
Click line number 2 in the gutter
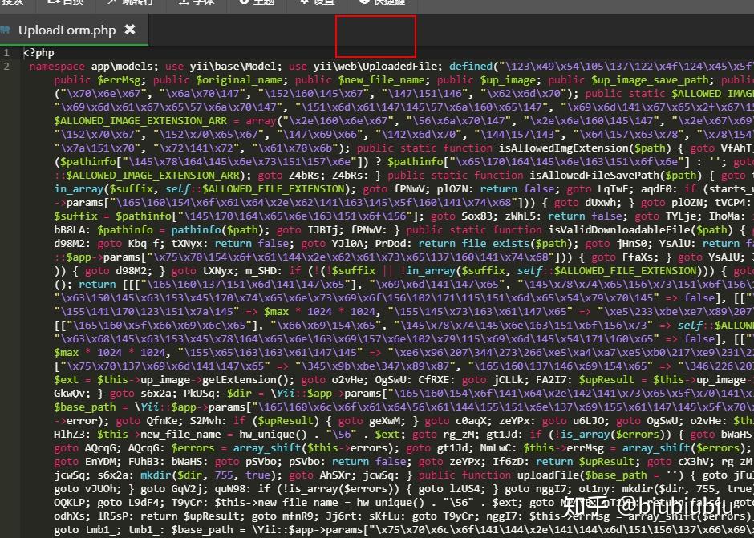pos(6,67)
